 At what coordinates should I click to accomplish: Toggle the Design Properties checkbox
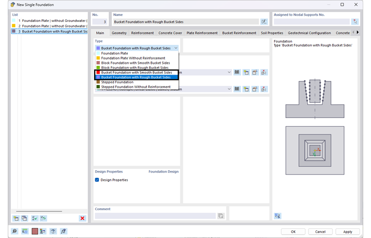(97, 180)
